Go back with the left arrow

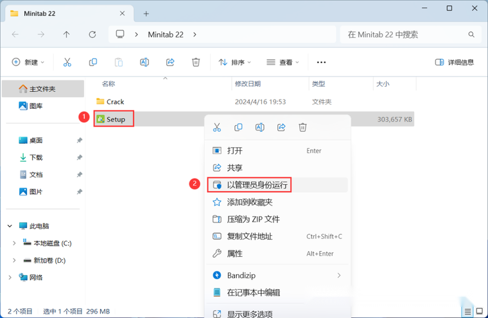[x=15, y=34]
